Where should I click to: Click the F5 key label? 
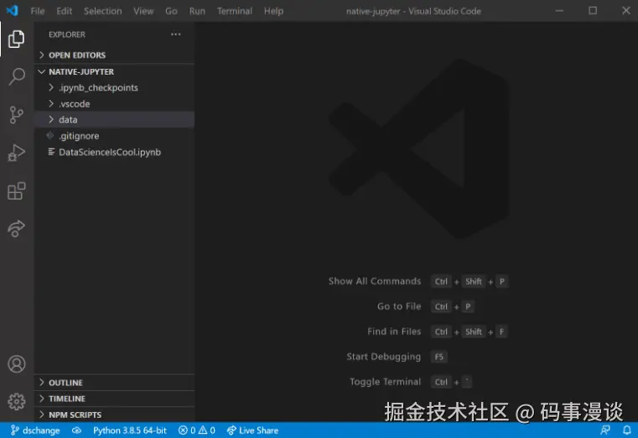[x=439, y=357]
